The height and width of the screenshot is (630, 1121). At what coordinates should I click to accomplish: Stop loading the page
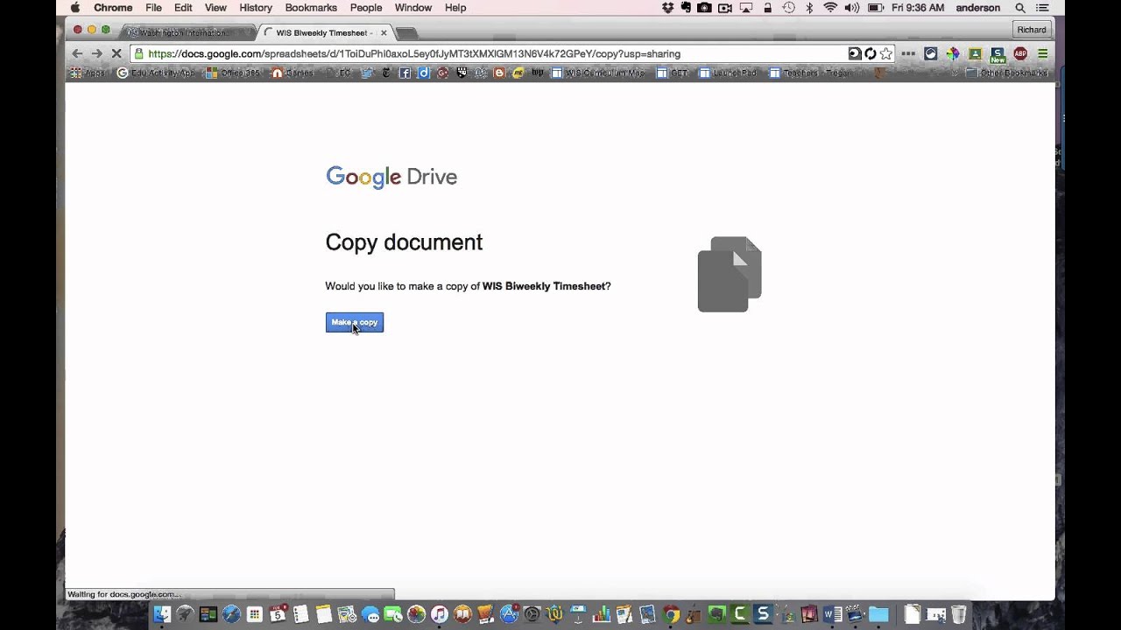pos(116,53)
